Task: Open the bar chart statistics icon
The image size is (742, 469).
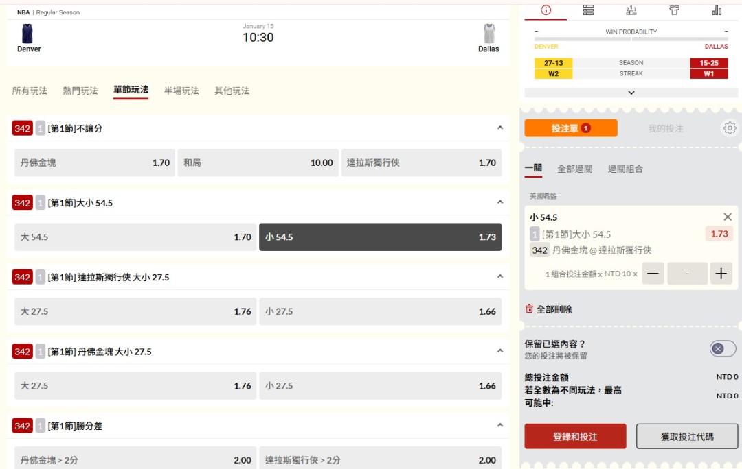Action: click(x=717, y=10)
